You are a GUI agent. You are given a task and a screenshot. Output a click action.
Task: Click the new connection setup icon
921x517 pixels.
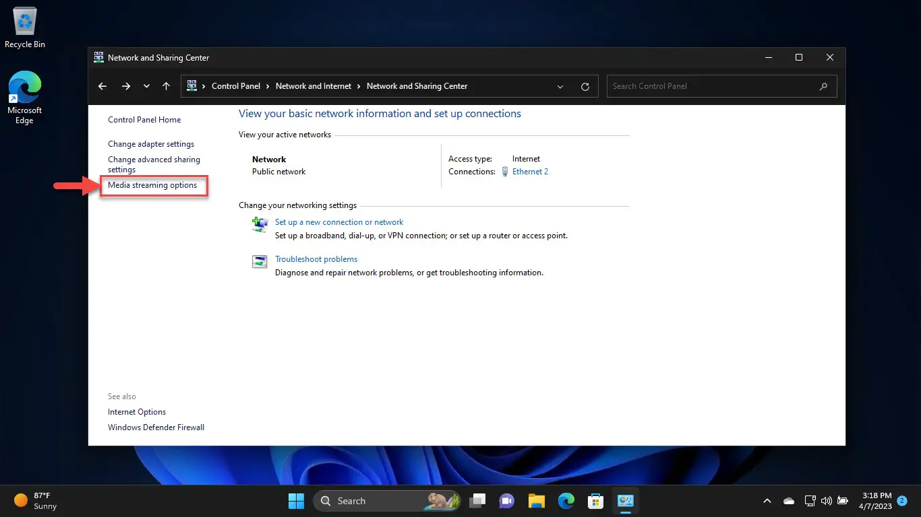point(260,225)
